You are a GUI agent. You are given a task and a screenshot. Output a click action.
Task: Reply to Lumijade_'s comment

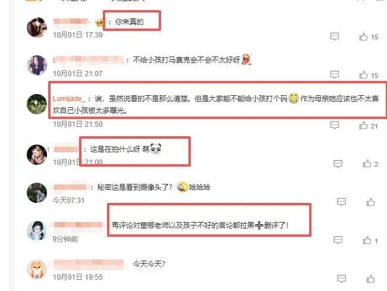pyautogui.click(x=335, y=125)
